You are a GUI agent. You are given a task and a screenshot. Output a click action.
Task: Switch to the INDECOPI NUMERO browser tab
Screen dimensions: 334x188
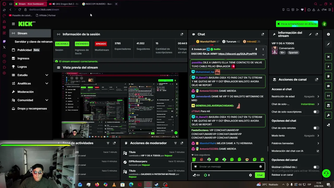97,4
